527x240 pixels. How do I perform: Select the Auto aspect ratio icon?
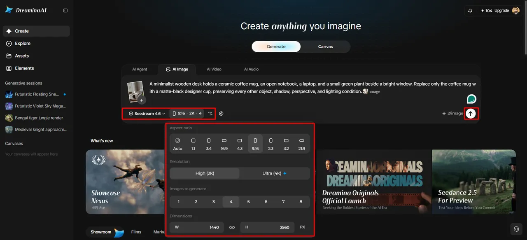[x=178, y=144]
